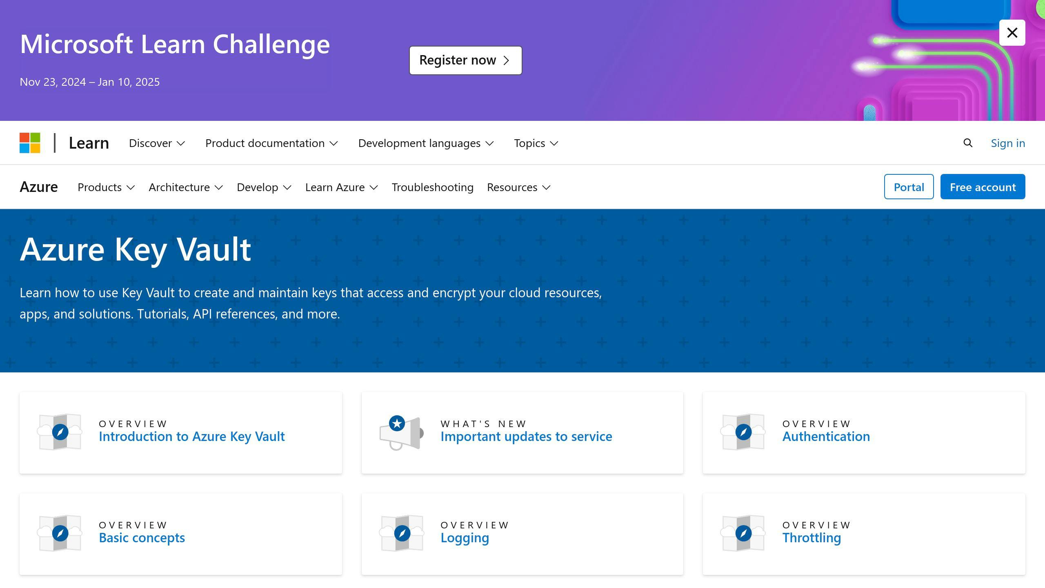This screenshot has width=1045, height=588.
Task: Click the Free account button
Action: (x=983, y=187)
